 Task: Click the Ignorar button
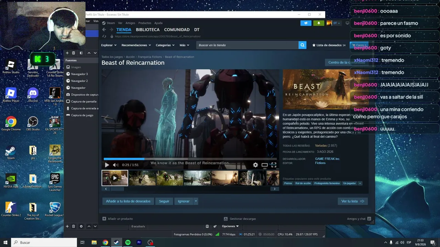[x=184, y=201]
